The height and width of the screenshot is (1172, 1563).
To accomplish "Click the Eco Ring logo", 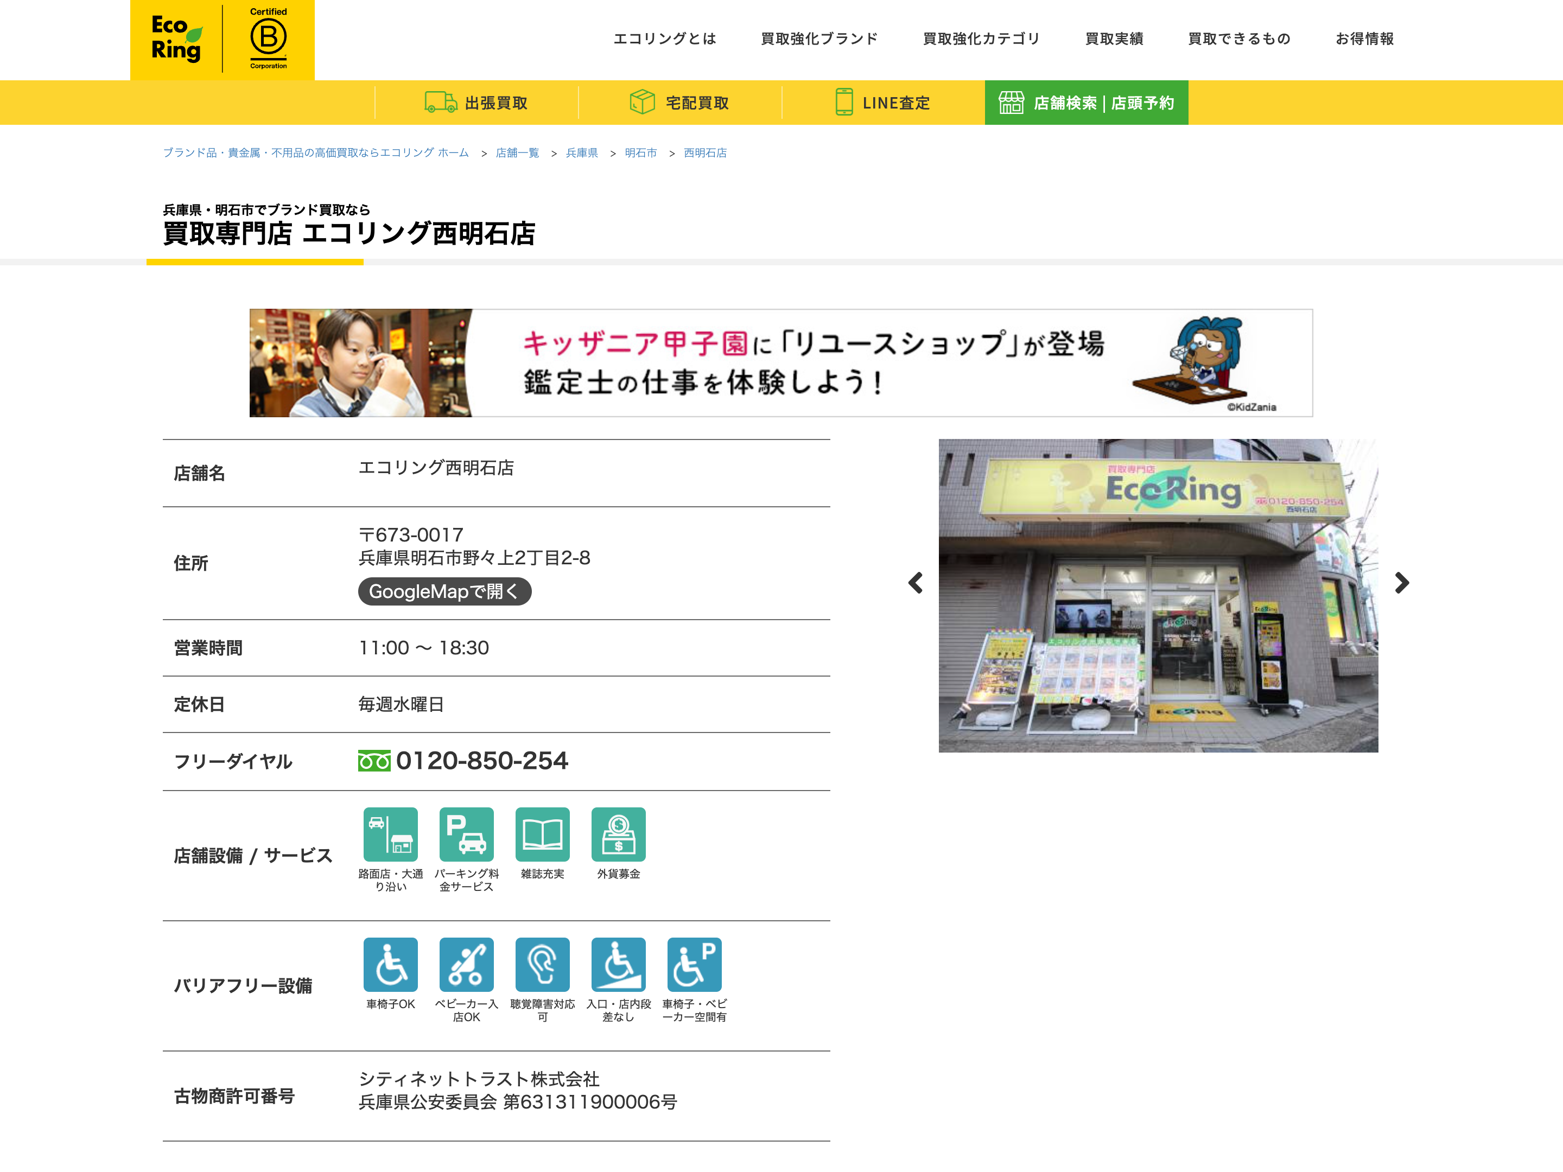I will pyautogui.click(x=176, y=39).
